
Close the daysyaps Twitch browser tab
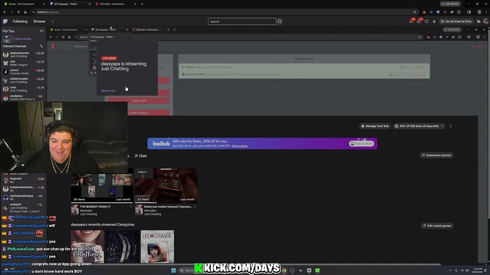(x=90, y=4)
